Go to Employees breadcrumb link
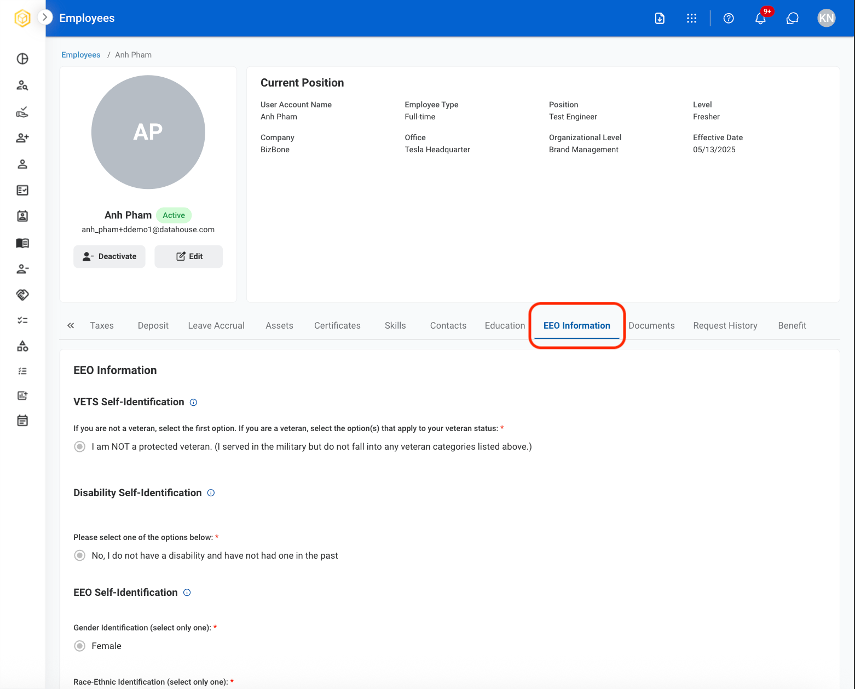The image size is (855, 689). [x=81, y=55]
